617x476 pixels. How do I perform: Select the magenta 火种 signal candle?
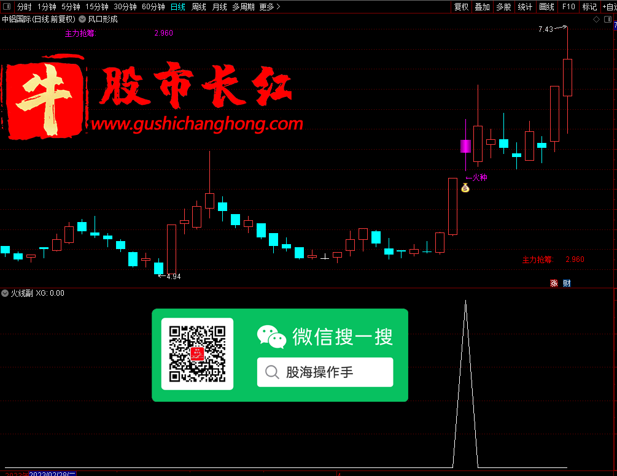click(465, 146)
